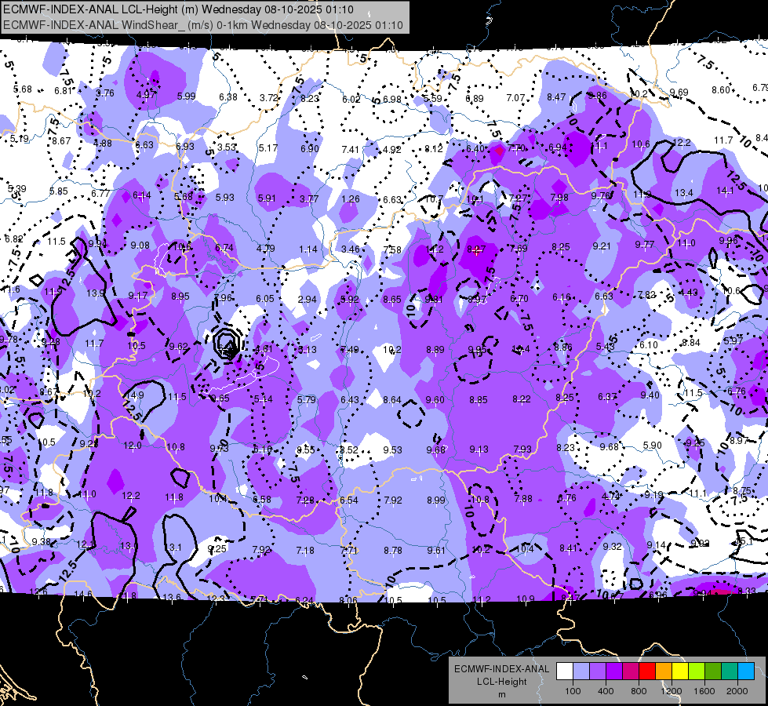The image size is (768, 706).
Task: Click the wind shear value '8.84'
Action: (690, 343)
